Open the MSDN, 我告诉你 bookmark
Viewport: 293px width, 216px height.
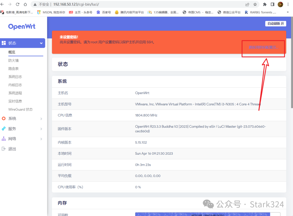pos(51,12)
